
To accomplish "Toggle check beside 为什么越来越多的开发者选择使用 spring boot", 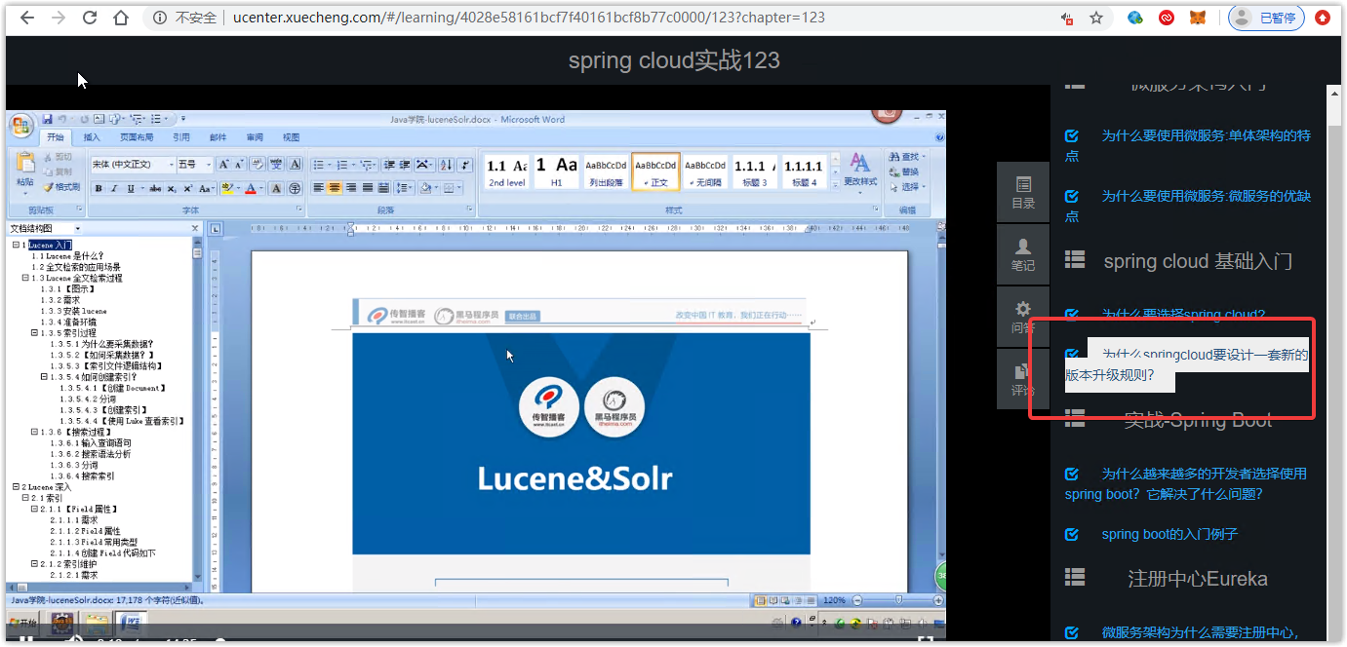I will [1072, 474].
